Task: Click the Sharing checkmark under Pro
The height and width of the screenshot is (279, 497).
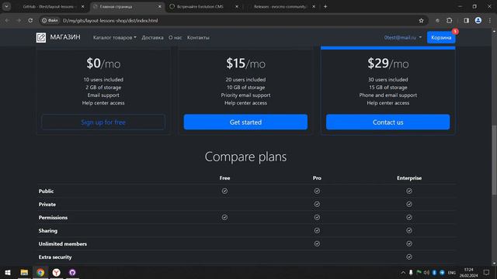Action: pyautogui.click(x=317, y=230)
